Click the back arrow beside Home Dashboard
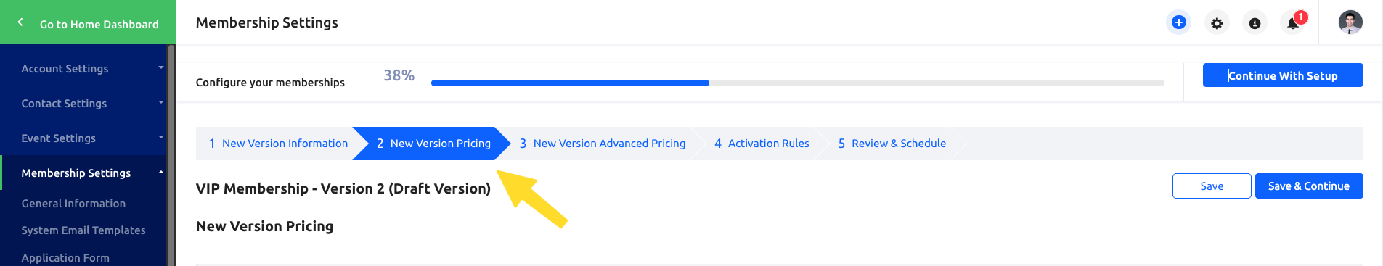 tap(20, 22)
